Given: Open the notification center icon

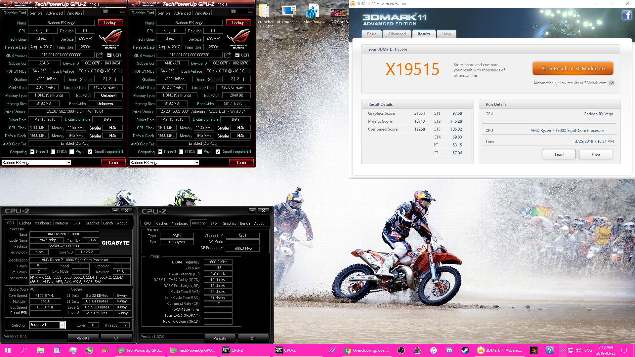Looking at the screenshot, I should tap(624, 350).
